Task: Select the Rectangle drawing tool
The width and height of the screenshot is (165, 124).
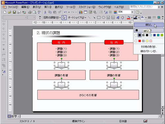Action: click(99, 18)
